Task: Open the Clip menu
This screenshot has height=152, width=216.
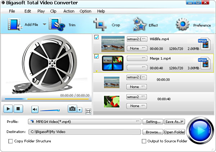Action: pos(53,11)
